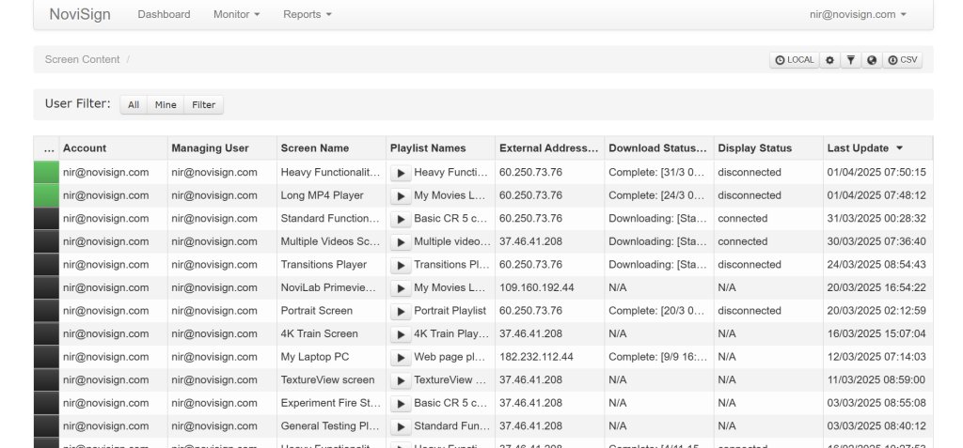Sort by External Address column header
Image resolution: width=963 pixels, height=448 pixels.
549,147
